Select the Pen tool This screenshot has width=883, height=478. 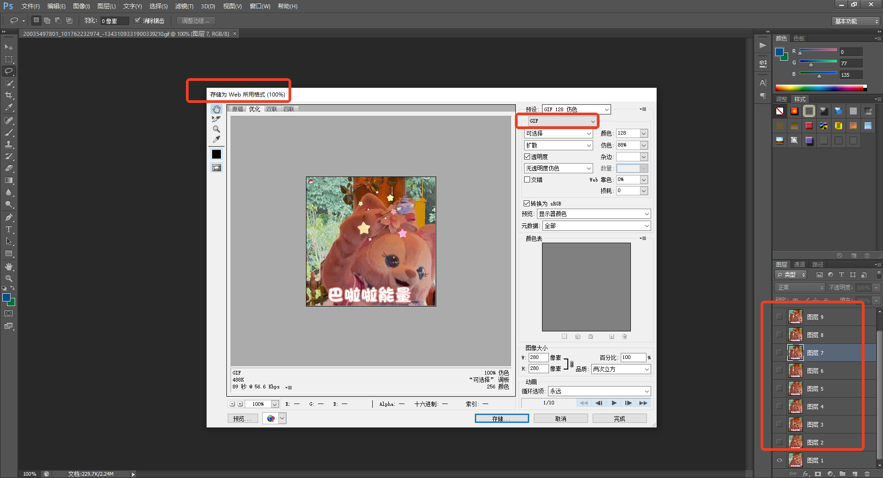tap(9, 217)
